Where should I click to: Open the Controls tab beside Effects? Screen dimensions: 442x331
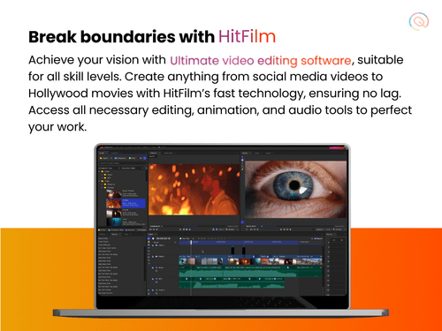click(x=115, y=235)
